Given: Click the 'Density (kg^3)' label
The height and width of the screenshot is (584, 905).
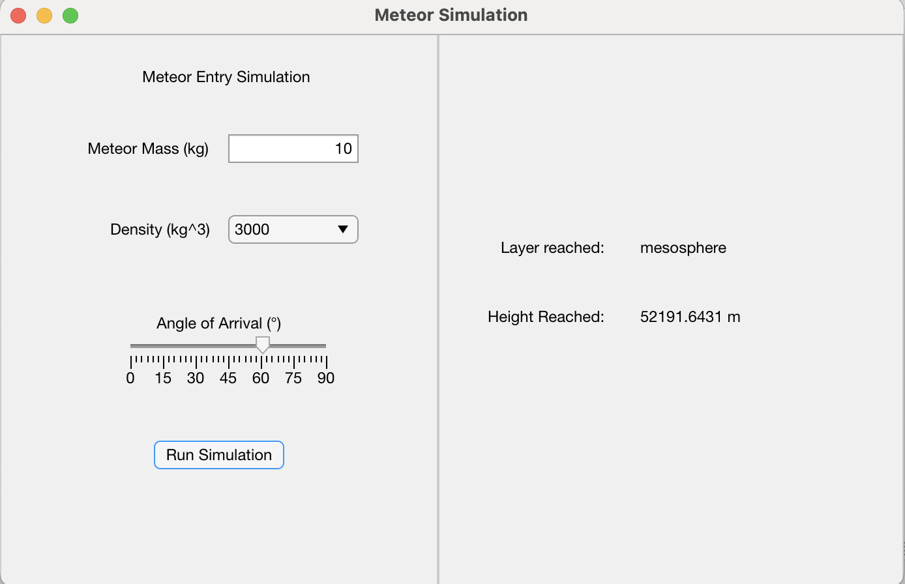Looking at the screenshot, I should (x=160, y=229).
